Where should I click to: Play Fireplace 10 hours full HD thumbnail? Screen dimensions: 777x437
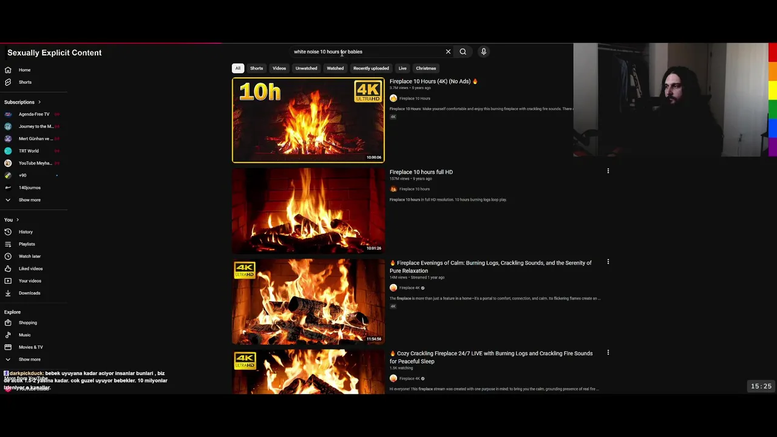(x=308, y=211)
